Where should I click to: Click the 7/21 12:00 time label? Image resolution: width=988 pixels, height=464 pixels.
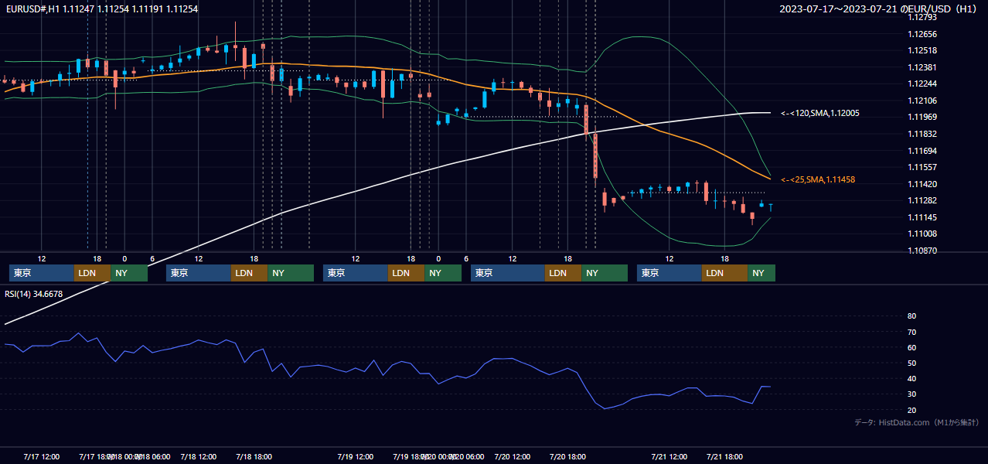(x=669, y=456)
